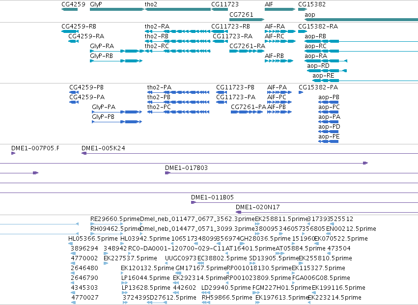The width and height of the screenshot is (418, 305).
Task: Select the DME1-005K24 clone label
Action: pyautogui.click(x=103, y=148)
